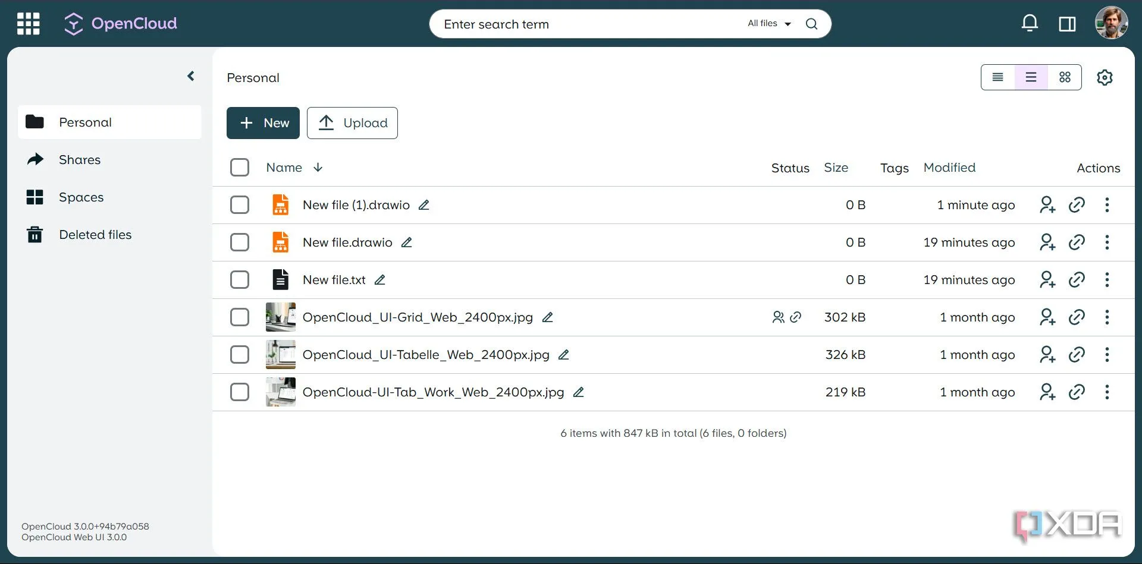Rename New file.drawio via pencil icon

pyautogui.click(x=406, y=242)
